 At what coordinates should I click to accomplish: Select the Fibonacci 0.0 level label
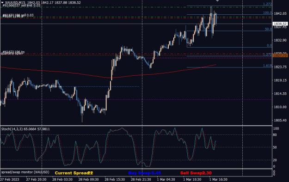[269, 45]
